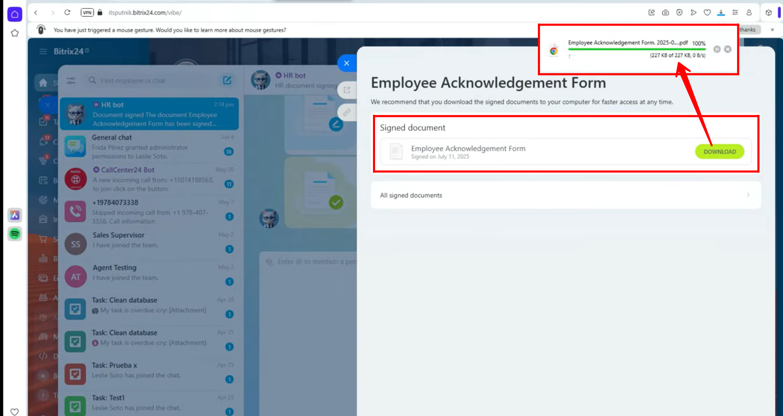
Task: Open the shopping cart menu icon
Action: (x=43, y=239)
